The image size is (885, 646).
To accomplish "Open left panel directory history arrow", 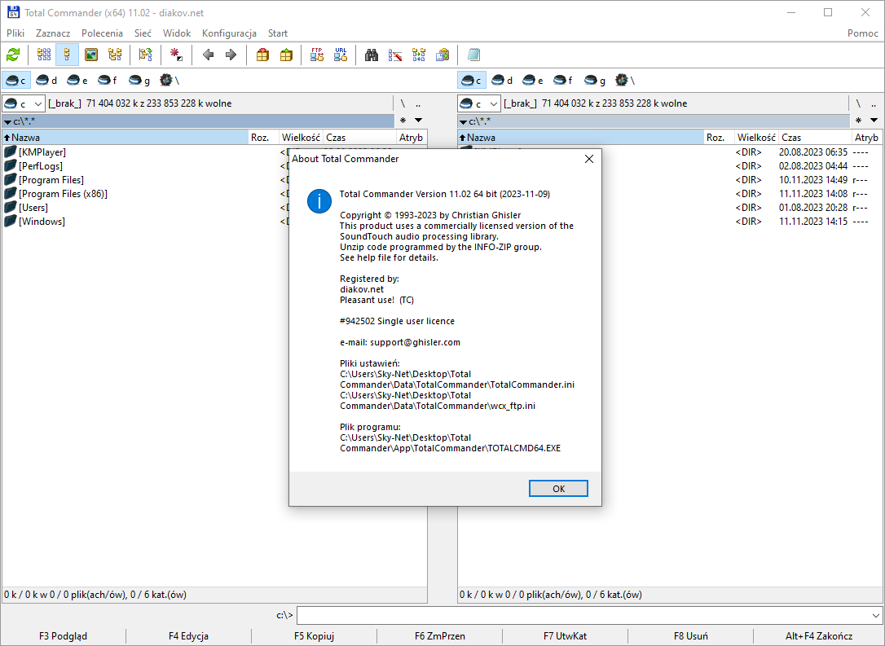I will tap(418, 121).
